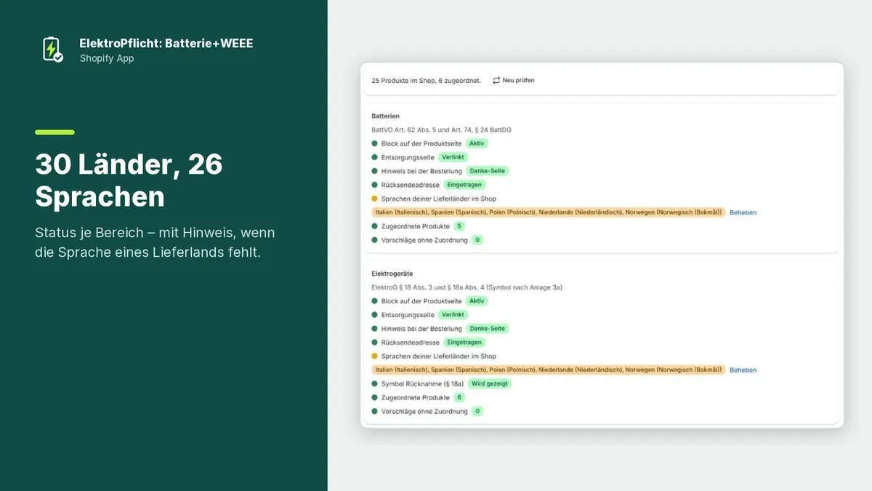
Task: Click "25 Produkte im Shop, 6 zugeordnet." text
Action: tap(426, 81)
